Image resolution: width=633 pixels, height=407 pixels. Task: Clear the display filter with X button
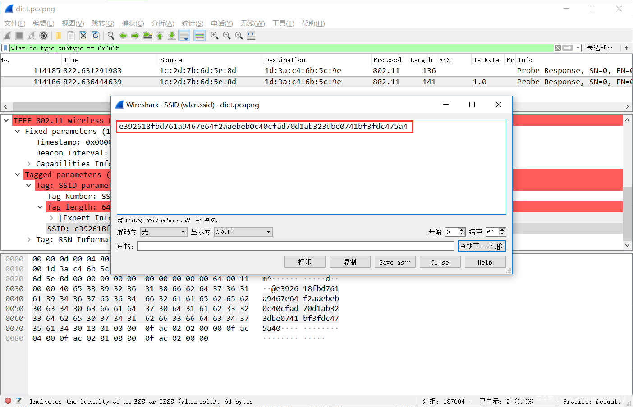click(x=558, y=48)
